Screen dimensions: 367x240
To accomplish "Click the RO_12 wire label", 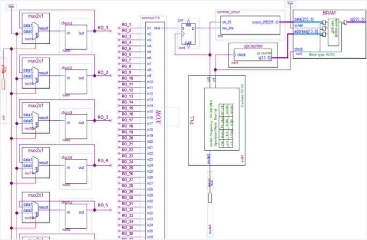I will coord(128,90).
